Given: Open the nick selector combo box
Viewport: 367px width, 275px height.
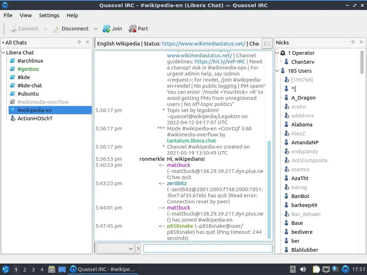Looking at the screenshot, I should (115, 249).
